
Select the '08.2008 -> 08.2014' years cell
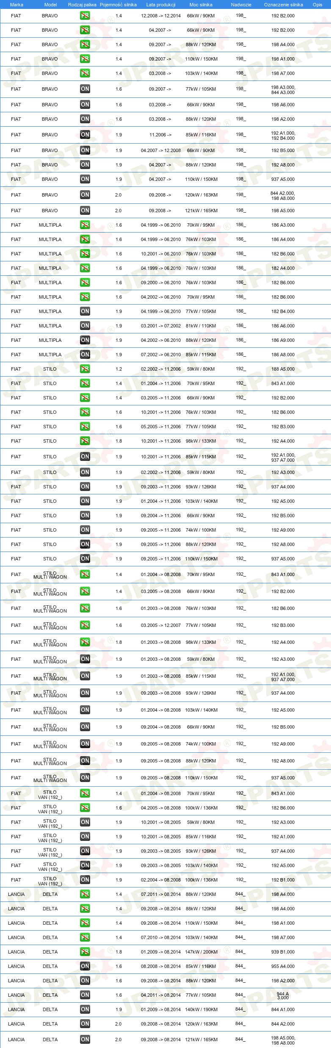pos(161,966)
